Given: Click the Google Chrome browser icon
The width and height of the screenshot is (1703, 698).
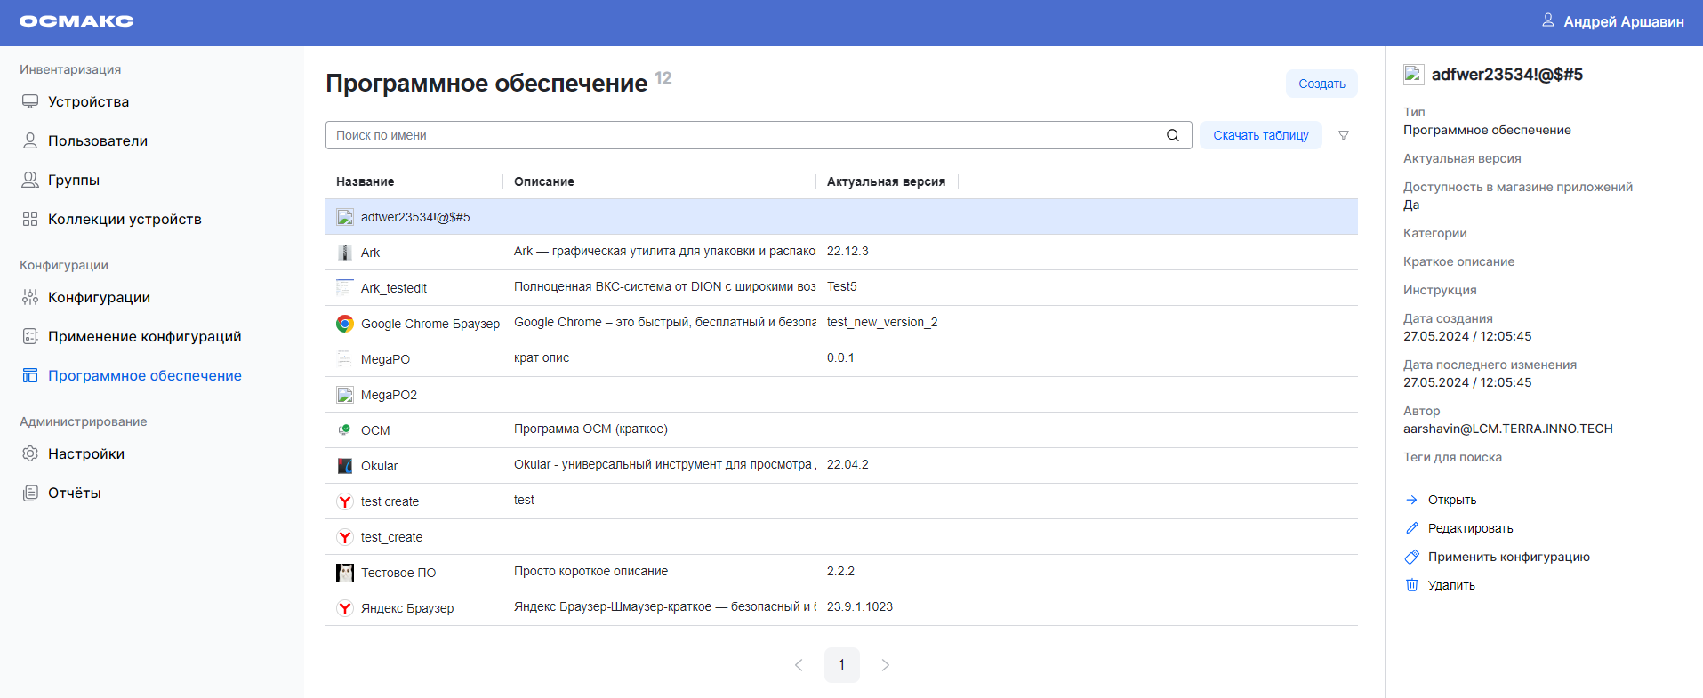Looking at the screenshot, I should coord(344,324).
